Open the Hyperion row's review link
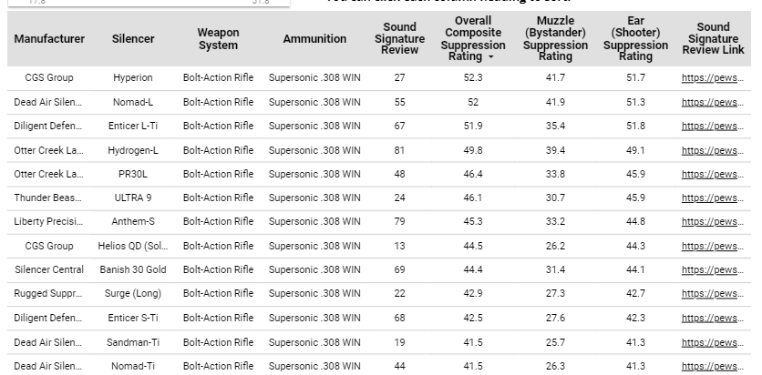The height and width of the screenshot is (375, 762). coord(713,78)
